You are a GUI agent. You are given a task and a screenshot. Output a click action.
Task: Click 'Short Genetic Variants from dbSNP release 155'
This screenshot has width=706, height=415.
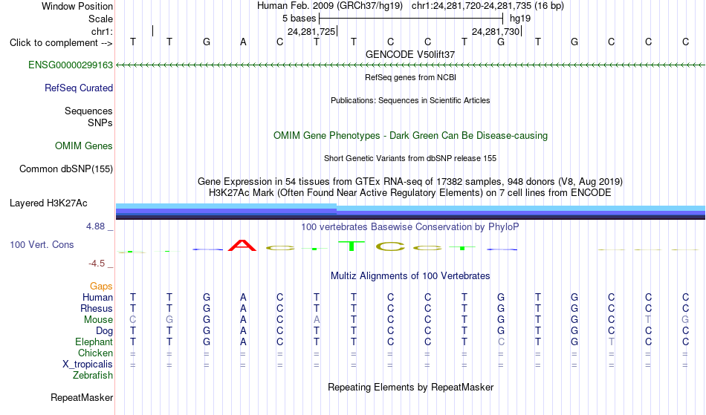tap(410, 158)
